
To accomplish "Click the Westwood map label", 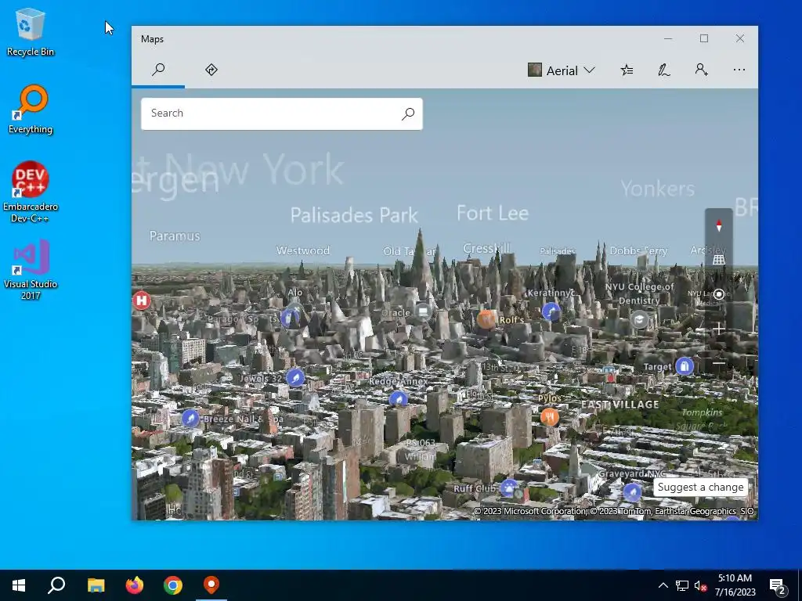I will (303, 250).
